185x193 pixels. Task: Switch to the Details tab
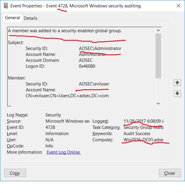[x=30, y=18]
